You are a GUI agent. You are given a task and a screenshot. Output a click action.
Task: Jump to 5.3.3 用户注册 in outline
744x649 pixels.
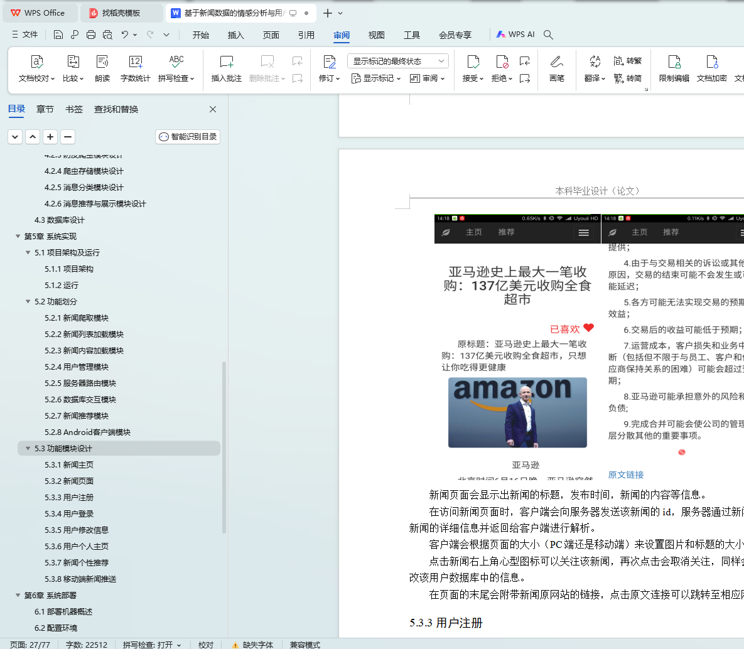point(69,497)
